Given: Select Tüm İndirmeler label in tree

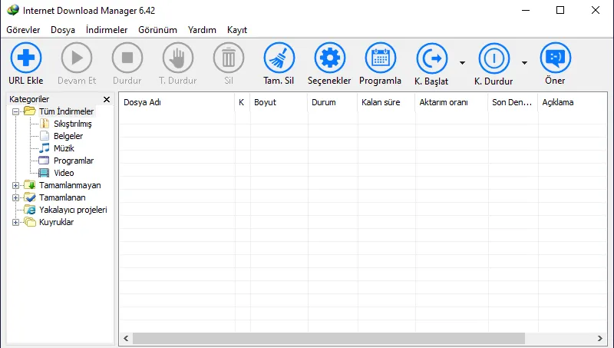Looking at the screenshot, I should pos(66,111).
